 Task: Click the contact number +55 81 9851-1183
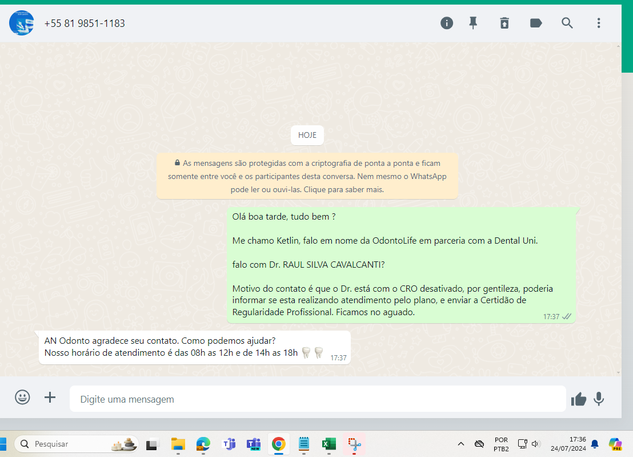[85, 23]
